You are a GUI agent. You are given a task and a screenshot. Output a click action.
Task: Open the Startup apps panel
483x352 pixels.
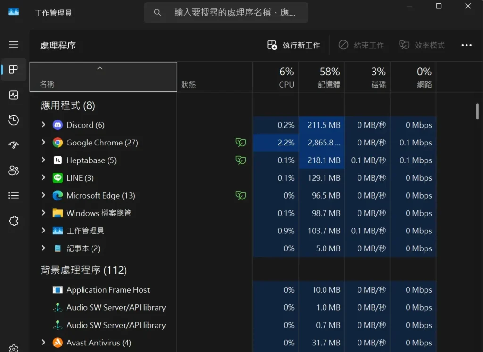[14, 145]
